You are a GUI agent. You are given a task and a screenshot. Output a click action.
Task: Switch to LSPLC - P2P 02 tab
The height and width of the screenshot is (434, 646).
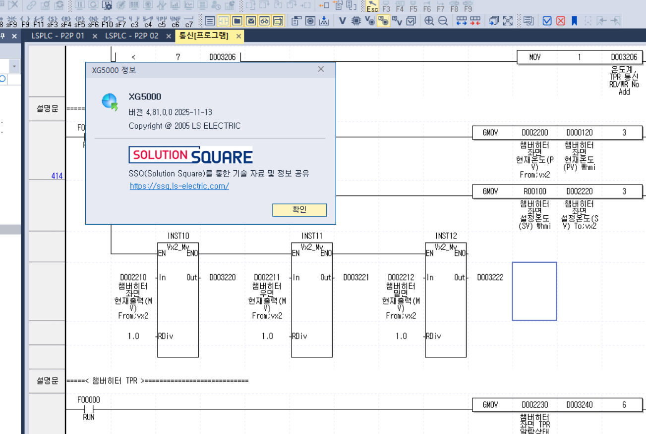pyautogui.click(x=132, y=36)
